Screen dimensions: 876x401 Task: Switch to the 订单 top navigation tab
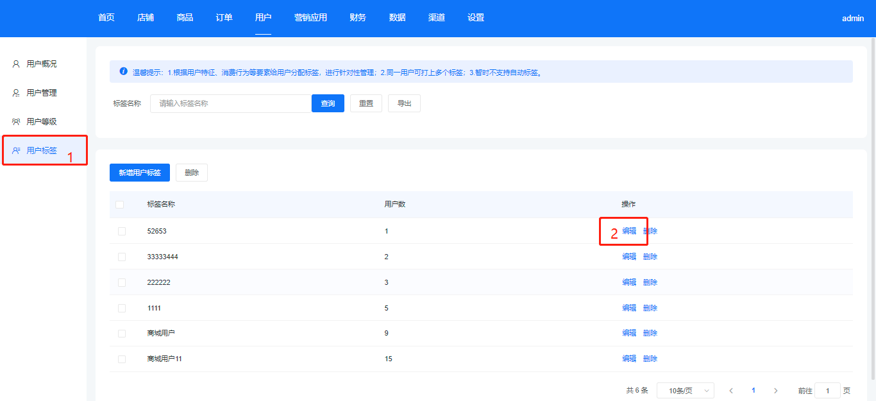224,18
